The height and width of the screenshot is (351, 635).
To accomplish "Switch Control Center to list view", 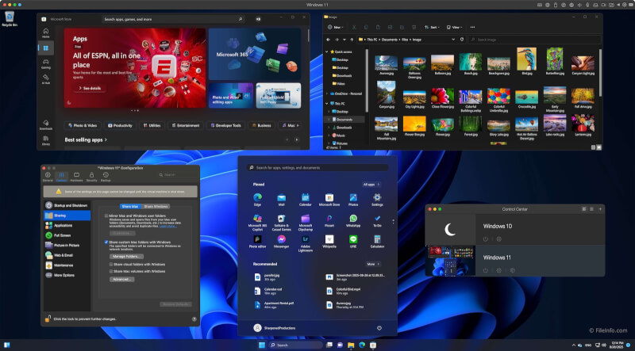I will (x=591, y=209).
